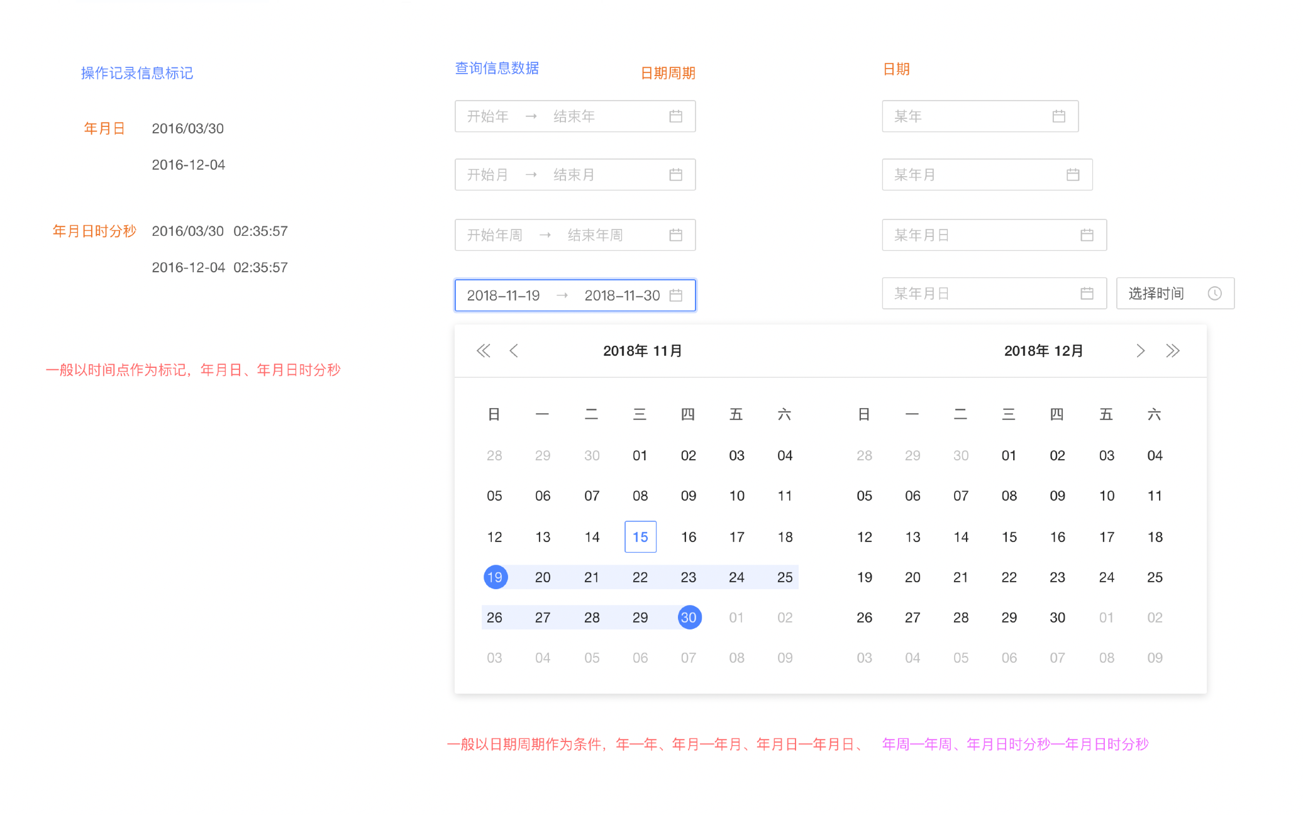The width and height of the screenshot is (1303, 815).
Task: Click the calendar icon in year range field
Action: pyautogui.click(x=675, y=116)
